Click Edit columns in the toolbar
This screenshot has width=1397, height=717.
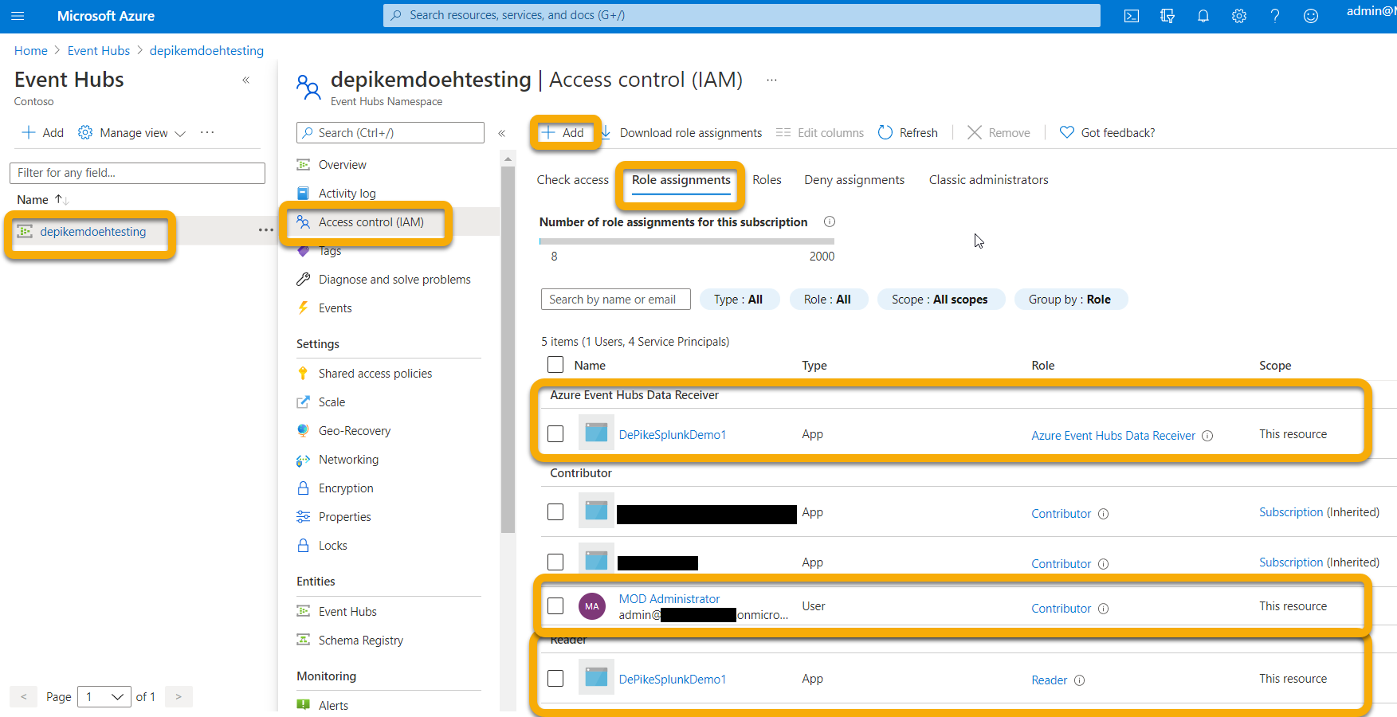820,133
